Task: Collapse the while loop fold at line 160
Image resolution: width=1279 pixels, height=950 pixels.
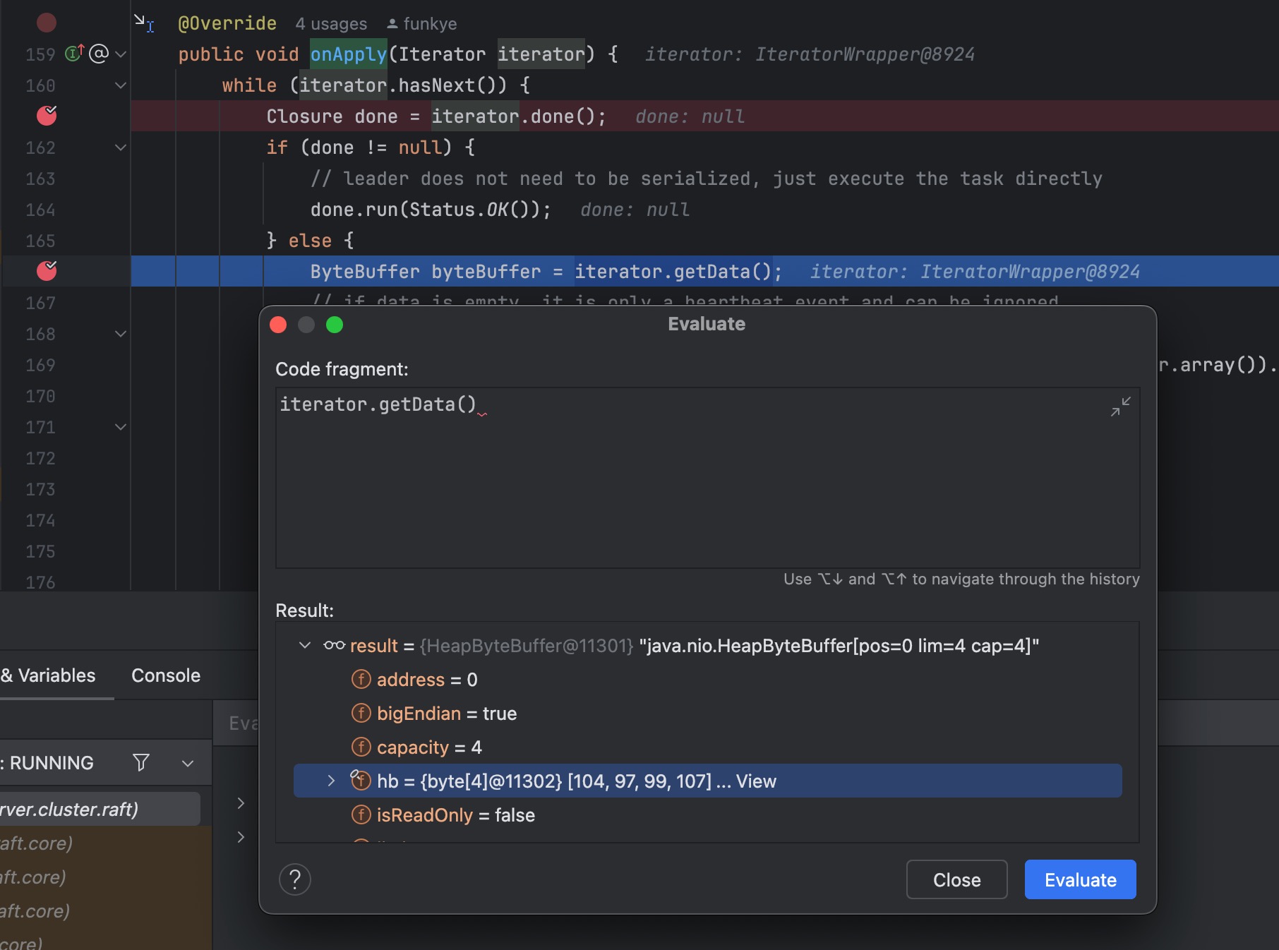Action: pos(121,85)
